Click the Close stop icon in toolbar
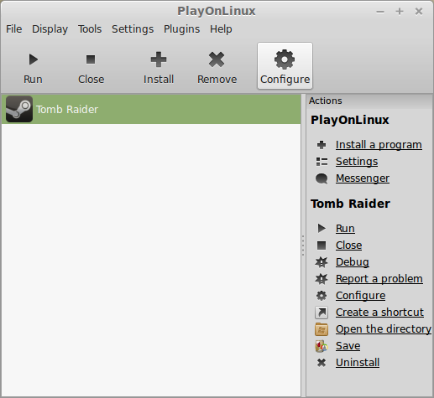 pos(91,59)
